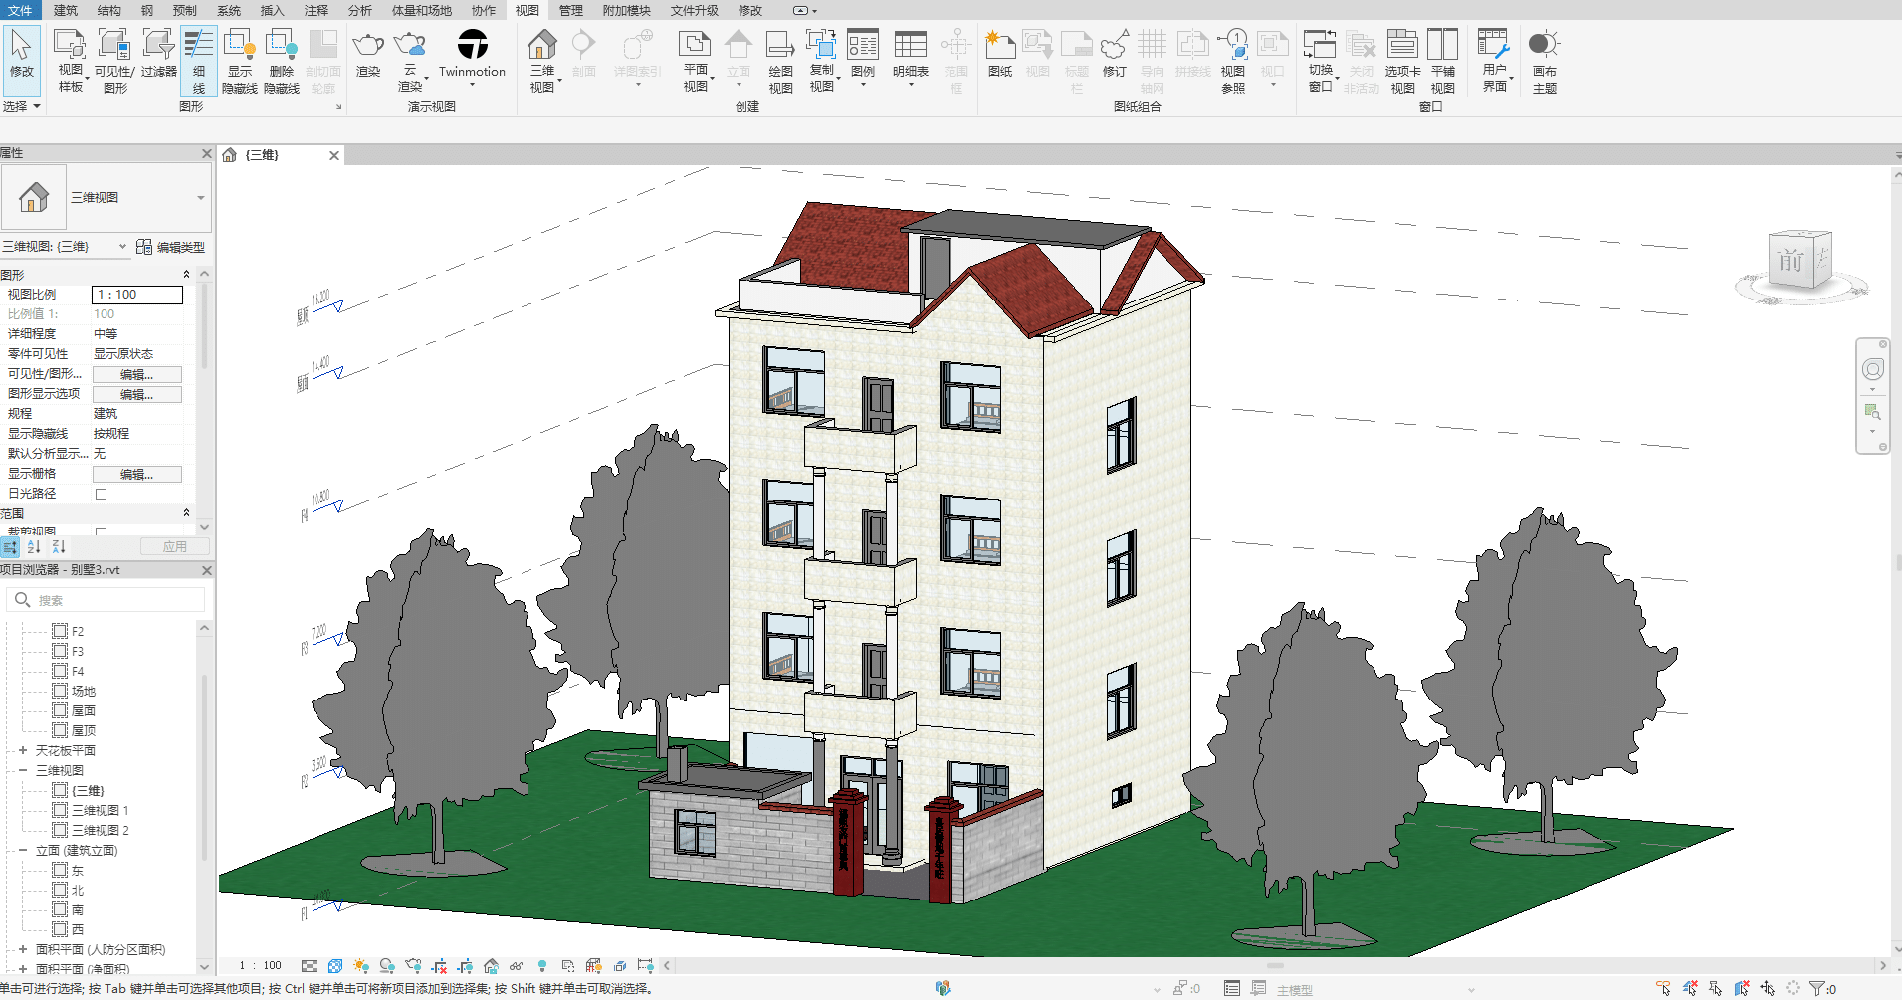Image resolution: width=1902 pixels, height=1000 pixels.
Task: Click Edit button for Graphic Display Options
Action: tap(136, 394)
